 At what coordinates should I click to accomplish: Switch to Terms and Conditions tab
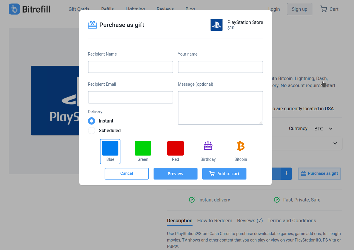[x=292, y=220]
